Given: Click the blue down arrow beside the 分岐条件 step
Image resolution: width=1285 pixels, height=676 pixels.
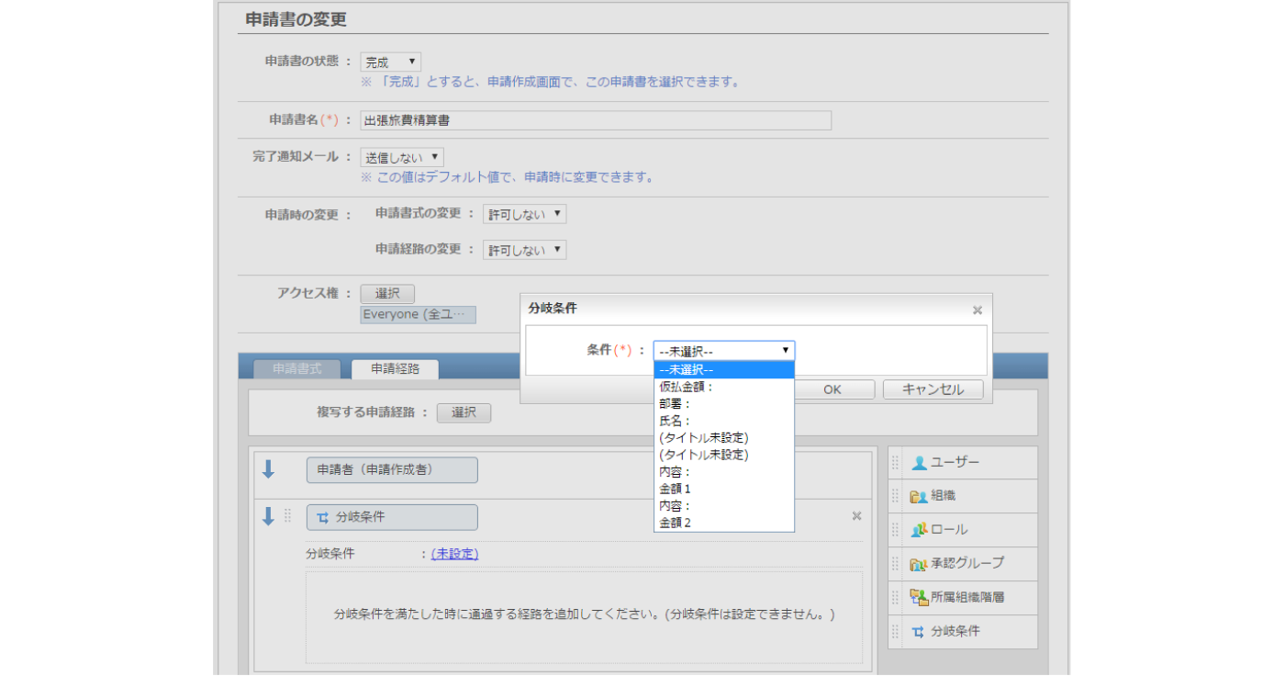Looking at the screenshot, I should (268, 517).
